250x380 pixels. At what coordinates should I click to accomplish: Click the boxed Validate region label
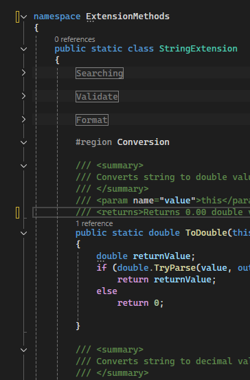pyautogui.click(x=97, y=97)
